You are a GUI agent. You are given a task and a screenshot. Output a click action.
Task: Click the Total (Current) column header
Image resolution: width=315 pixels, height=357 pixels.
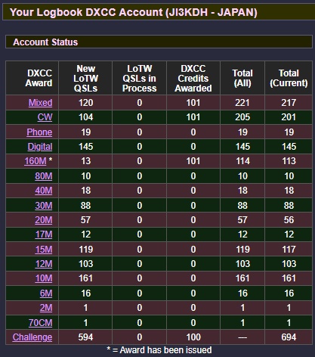(x=289, y=78)
